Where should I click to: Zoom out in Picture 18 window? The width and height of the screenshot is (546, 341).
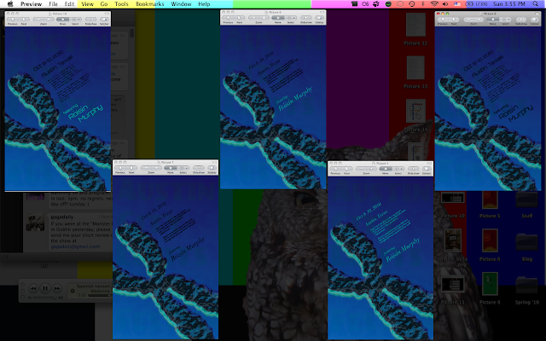[x=38, y=19]
